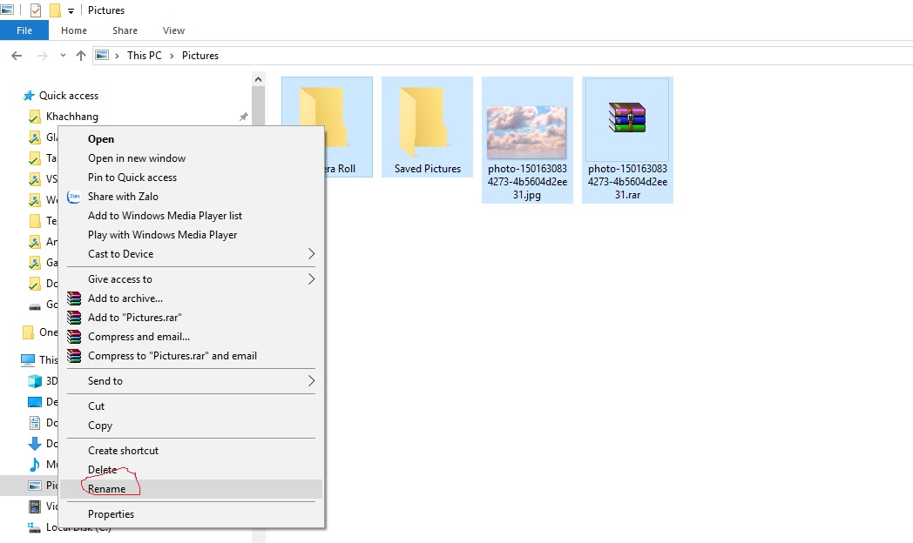Click Pictures in address bar breadcrumb
The width and height of the screenshot is (913, 543).
coord(200,55)
